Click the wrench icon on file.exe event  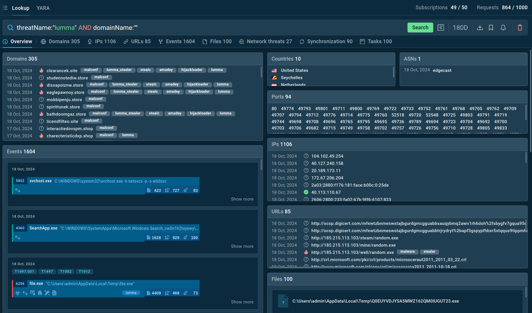(47, 293)
